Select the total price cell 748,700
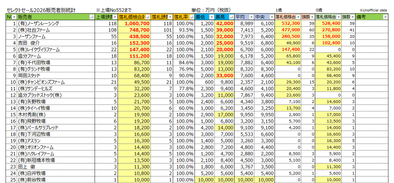The image size is (394, 183). [x=134, y=30]
